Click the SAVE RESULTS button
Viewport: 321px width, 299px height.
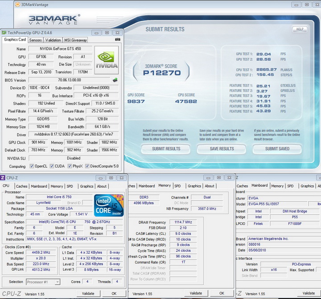(222, 149)
